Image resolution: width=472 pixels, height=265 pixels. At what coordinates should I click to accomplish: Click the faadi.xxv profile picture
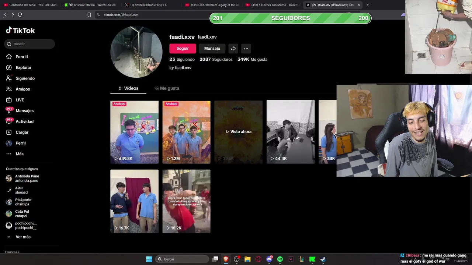click(x=136, y=52)
